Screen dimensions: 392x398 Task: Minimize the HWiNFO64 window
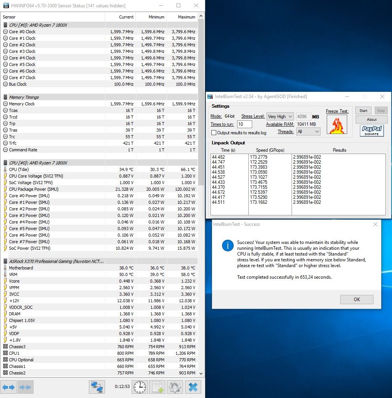coord(161,5)
